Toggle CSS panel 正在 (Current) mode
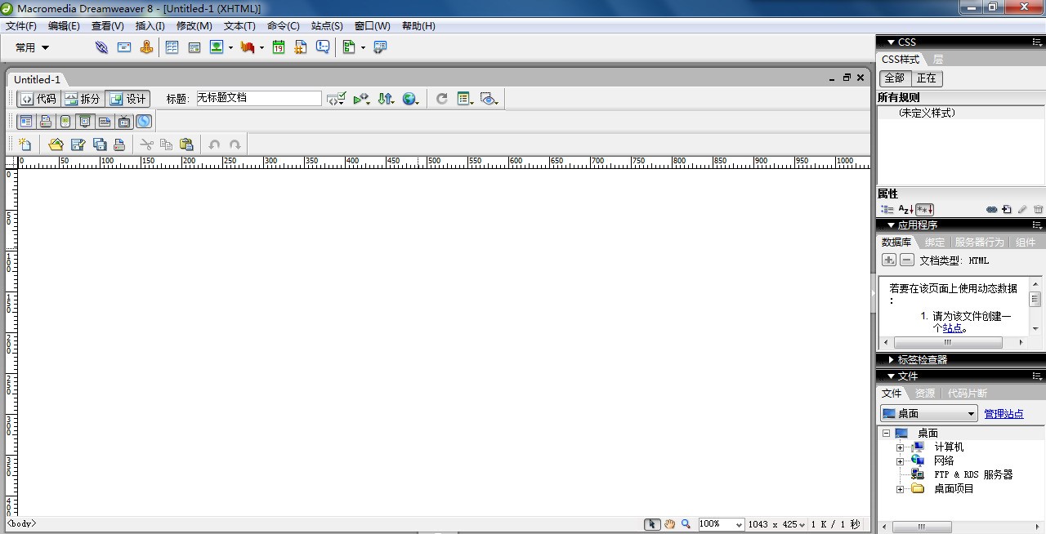 pyautogui.click(x=926, y=78)
